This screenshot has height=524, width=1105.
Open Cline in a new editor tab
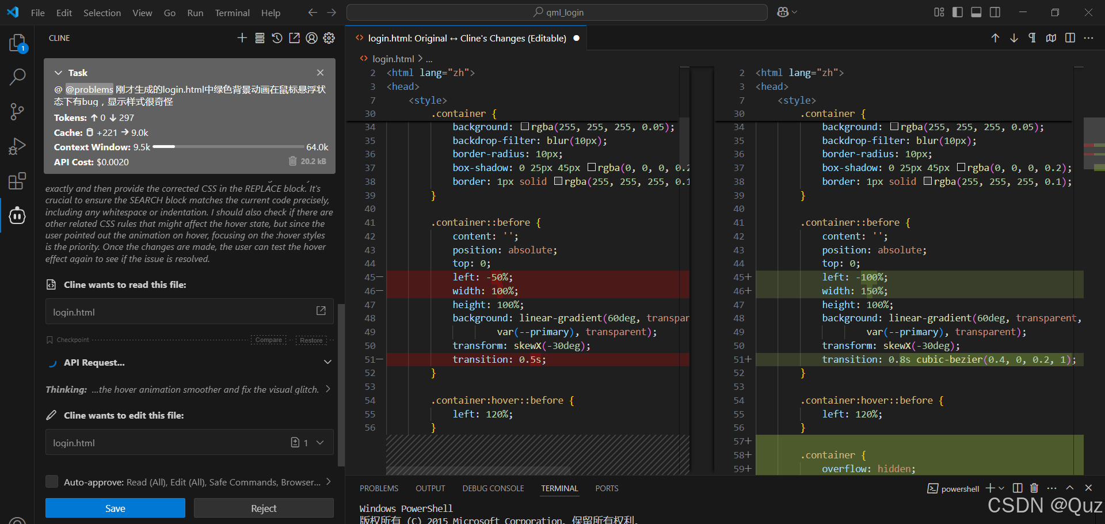294,38
